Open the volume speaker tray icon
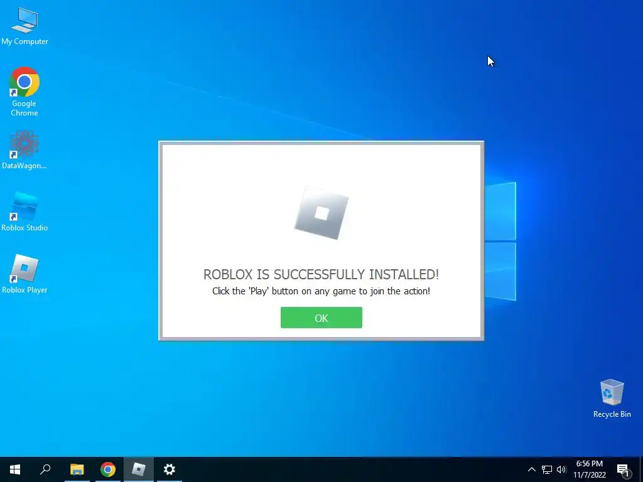This screenshot has height=482, width=643. [x=561, y=469]
